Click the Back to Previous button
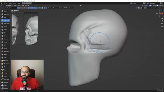The width and height of the screenshot is (164, 92). tap(27, 3)
